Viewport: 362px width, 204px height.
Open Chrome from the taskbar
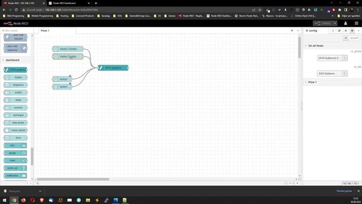click(14, 200)
